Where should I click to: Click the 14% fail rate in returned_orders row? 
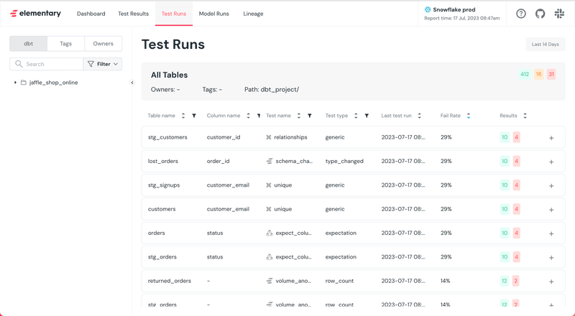[445, 281]
